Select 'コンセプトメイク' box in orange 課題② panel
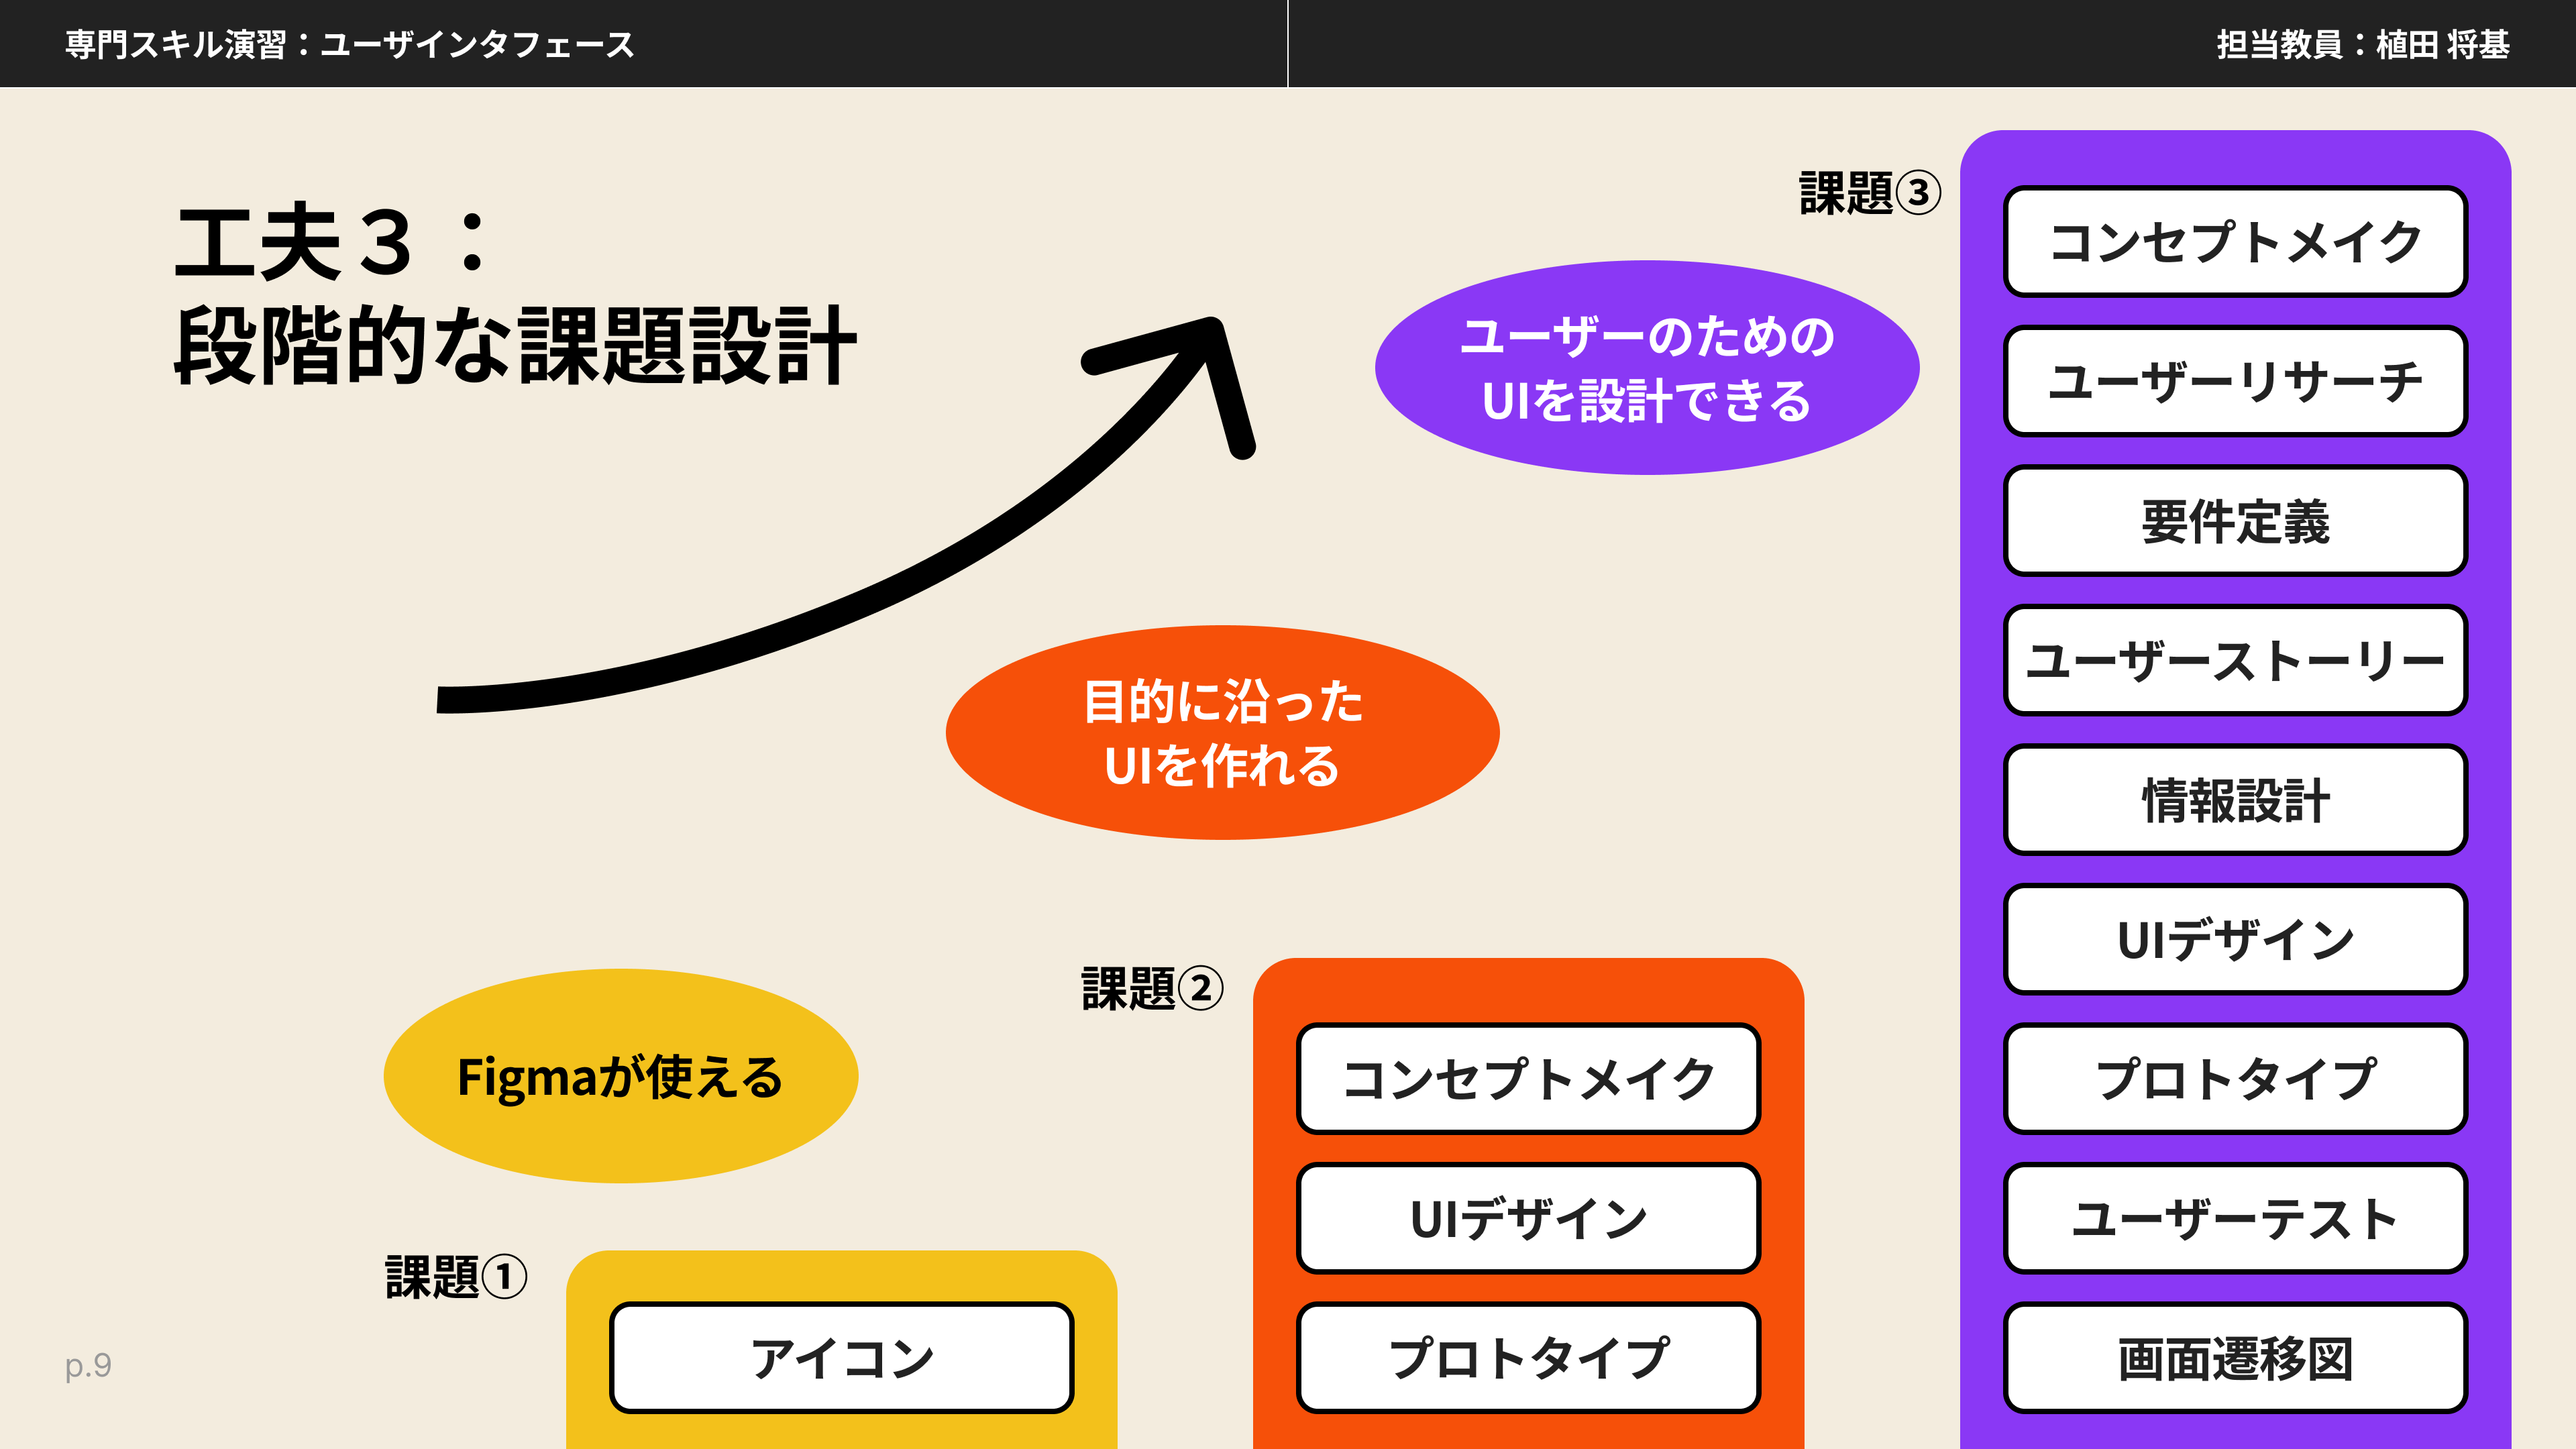The image size is (2576, 1449). (x=1528, y=1078)
